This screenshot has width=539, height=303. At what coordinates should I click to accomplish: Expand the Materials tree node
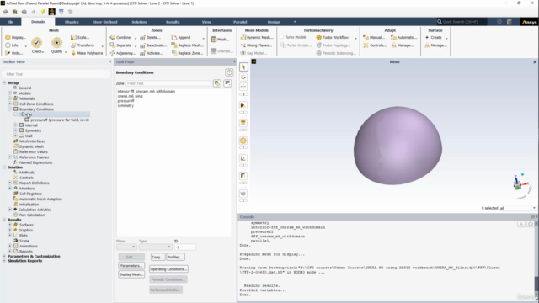point(9,98)
